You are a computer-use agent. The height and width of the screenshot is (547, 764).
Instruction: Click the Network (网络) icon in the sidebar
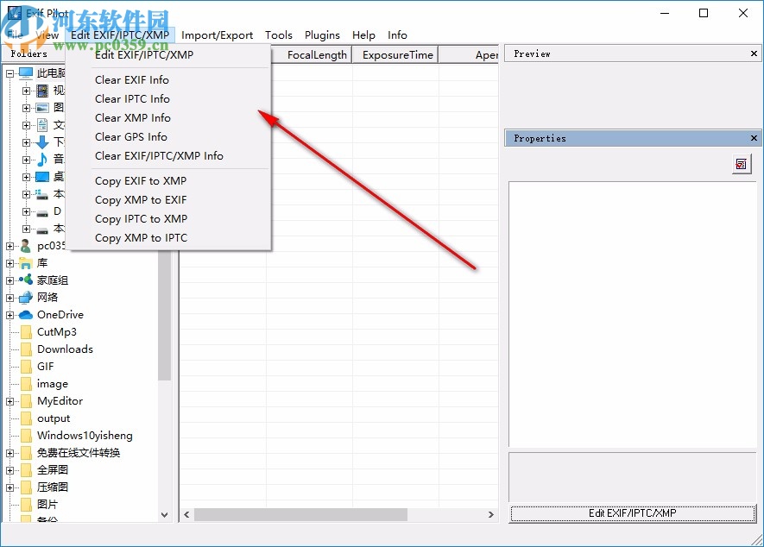27,297
